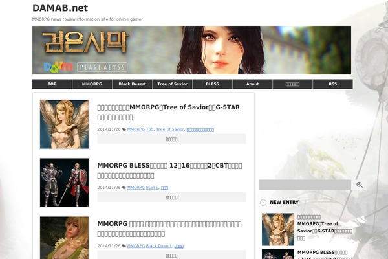Viewport: 388px width, 259px height.
Task: Click into the sidebar search field
Action: point(305,185)
